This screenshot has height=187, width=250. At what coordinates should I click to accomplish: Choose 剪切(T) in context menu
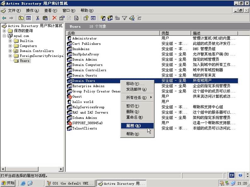(x=137, y=106)
